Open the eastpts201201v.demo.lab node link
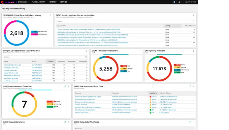The height and width of the screenshot is (130, 229). point(13,65)
